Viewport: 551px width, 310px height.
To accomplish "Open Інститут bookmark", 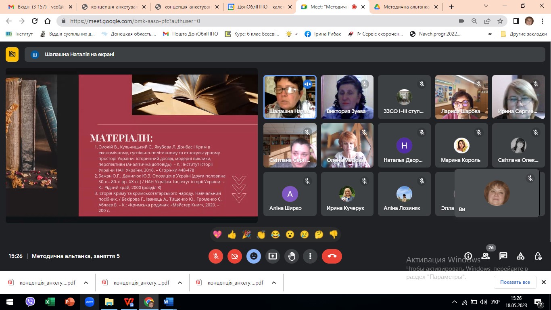I will [x=19, y=34].
